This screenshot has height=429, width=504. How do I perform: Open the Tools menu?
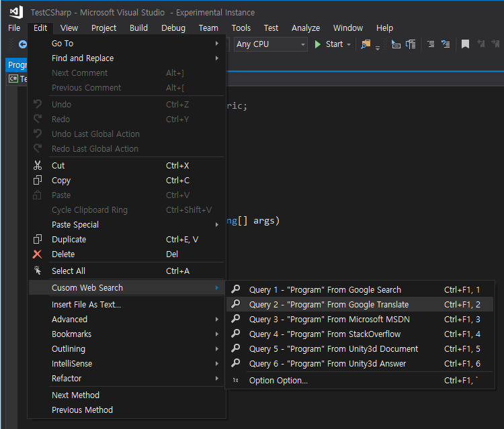tap(241, 28)
